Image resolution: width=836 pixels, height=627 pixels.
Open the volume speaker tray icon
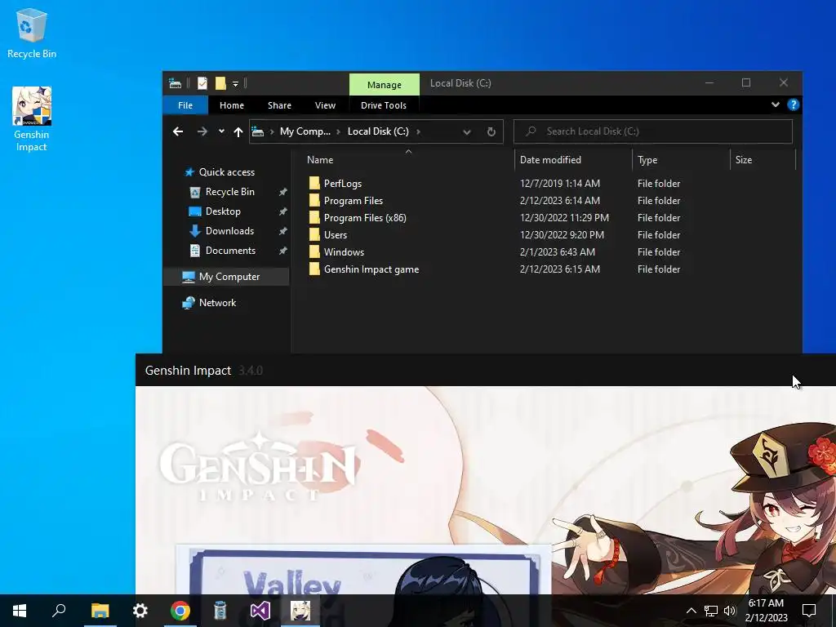[x=730, y=611]
